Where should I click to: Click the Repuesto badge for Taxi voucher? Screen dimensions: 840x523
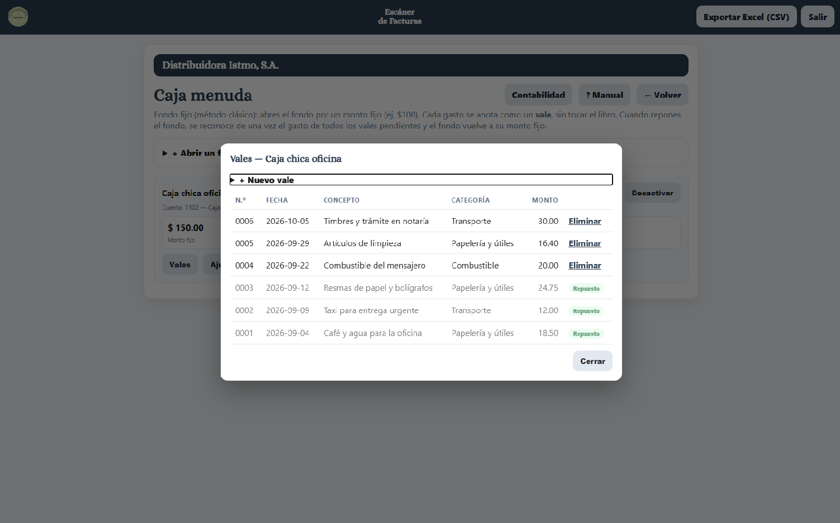(x=586, y=311)
